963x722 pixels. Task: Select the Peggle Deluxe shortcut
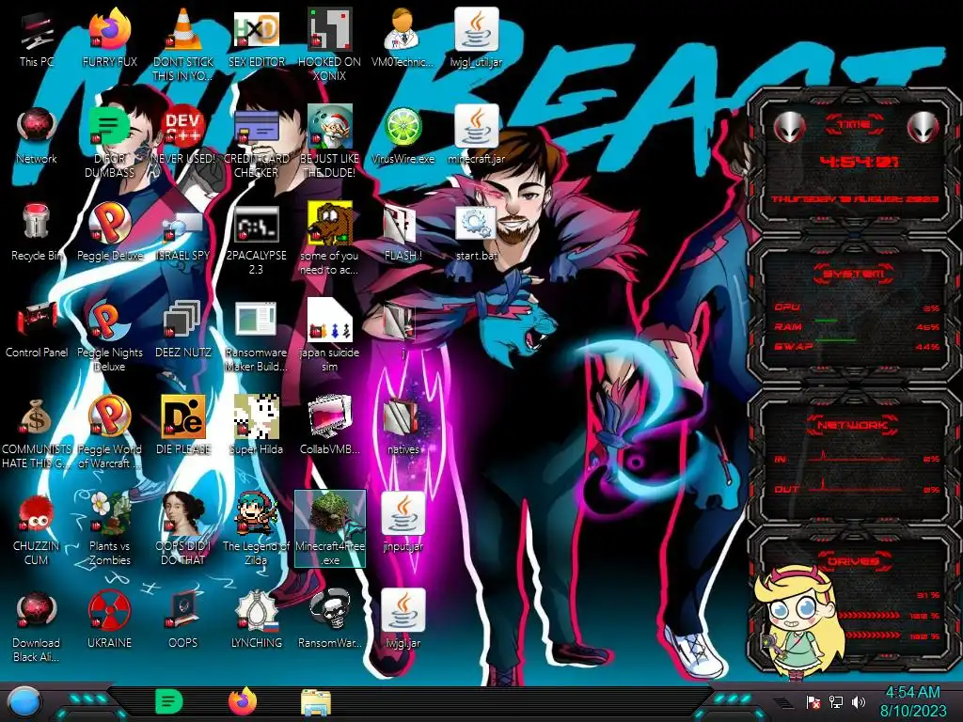pyautogui.click(x=109, y=233)
